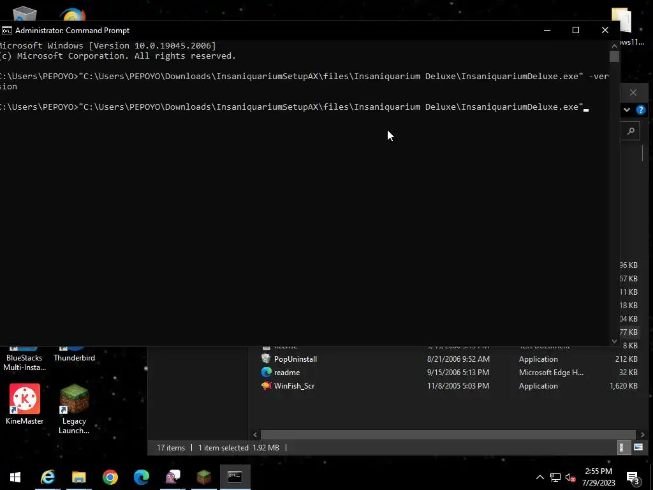The height and width of the screenshot is (490, 653).
Task: Click the File Explorer help question mark
Action: (640, 110)
